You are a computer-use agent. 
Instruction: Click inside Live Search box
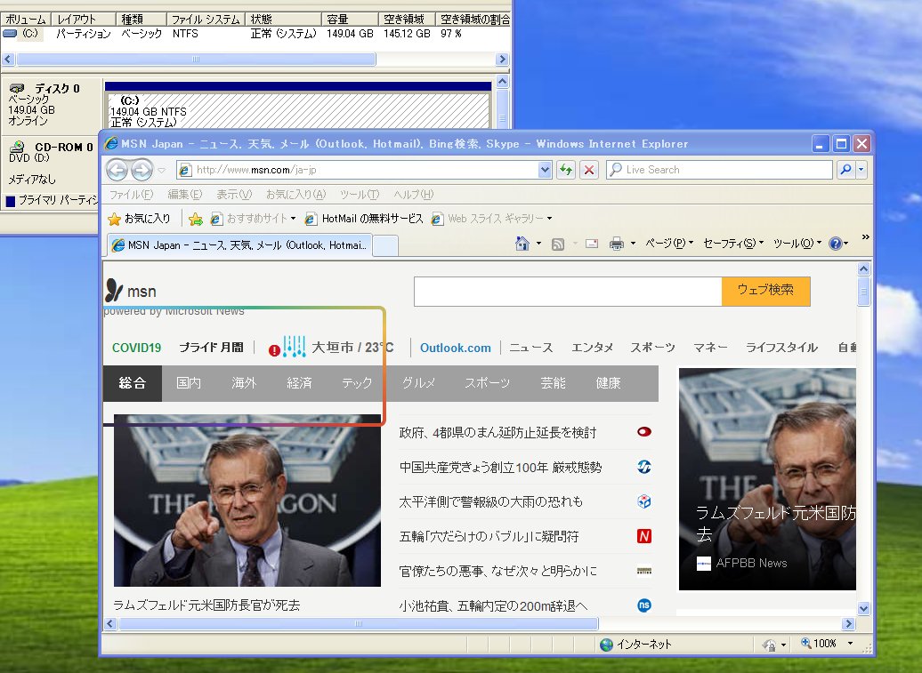[x=720, y=170]
